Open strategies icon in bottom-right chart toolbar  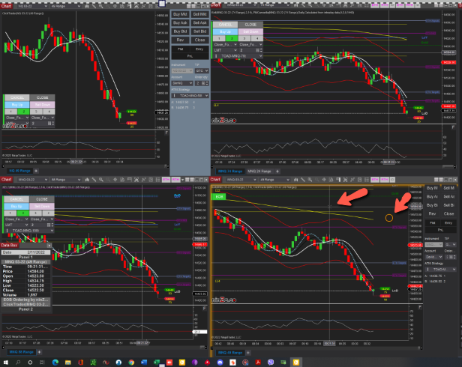tap(352, 180)
